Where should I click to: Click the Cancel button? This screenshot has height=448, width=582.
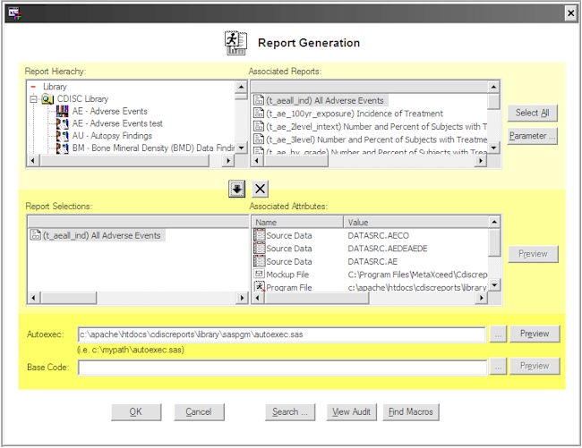coord(199,412)
